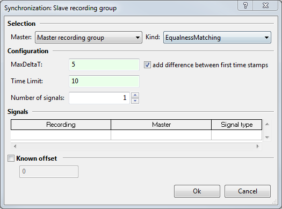The height and width of the screenshot is (209, 282).
Task: Uncheck add difference between first time stamps
Action: click(x=147, y=65)
